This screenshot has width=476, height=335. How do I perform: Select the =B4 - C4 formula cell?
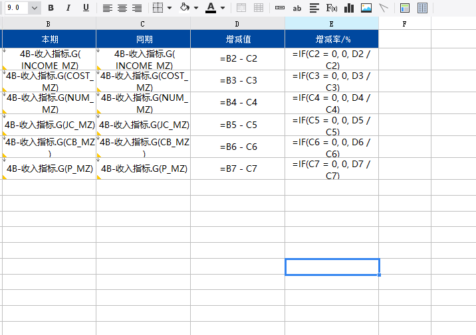pyautogui.click(x=238, y=103)
